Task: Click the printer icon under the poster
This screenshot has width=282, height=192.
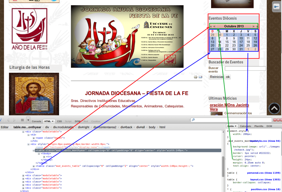Action: [196, 77]
